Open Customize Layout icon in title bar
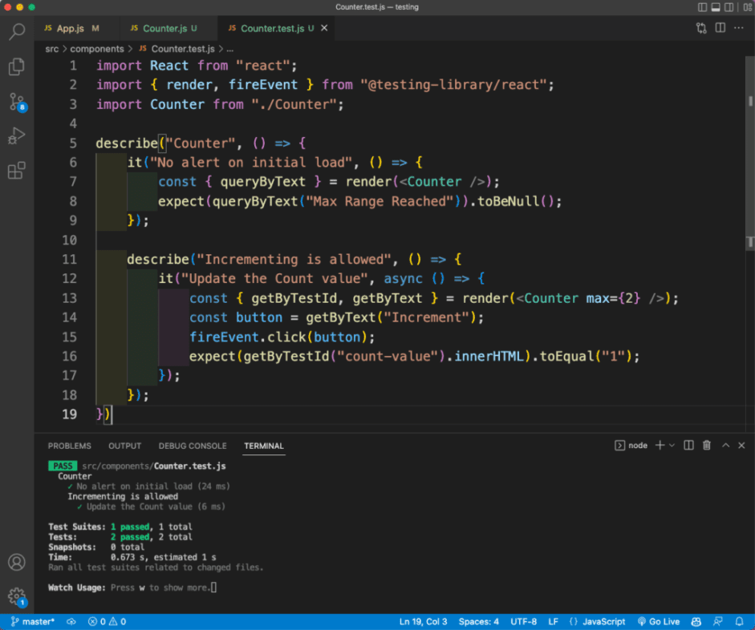 (x=747, y=7)
